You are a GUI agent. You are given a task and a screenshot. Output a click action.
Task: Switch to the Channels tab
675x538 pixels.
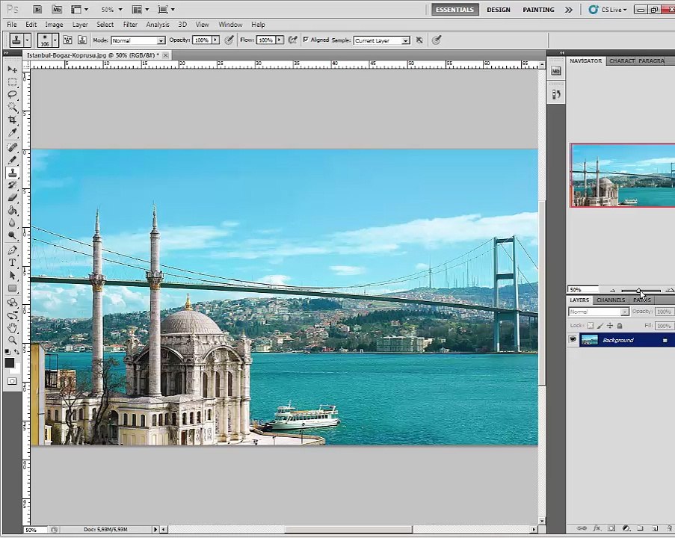611,300
